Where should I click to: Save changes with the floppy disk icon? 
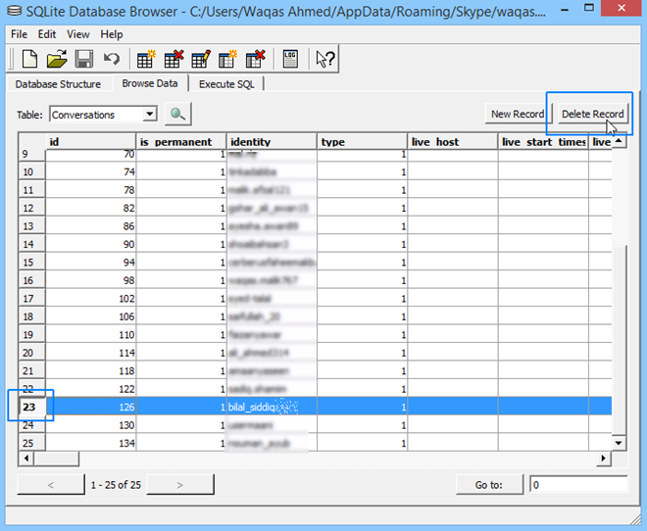[x=84, y=59]
